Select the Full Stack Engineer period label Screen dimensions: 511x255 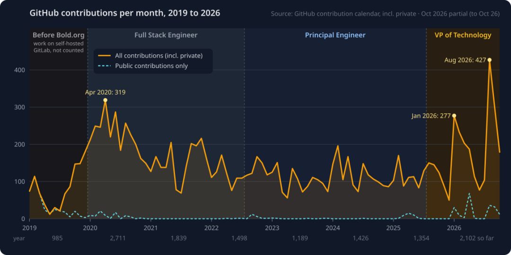(166, 35)
